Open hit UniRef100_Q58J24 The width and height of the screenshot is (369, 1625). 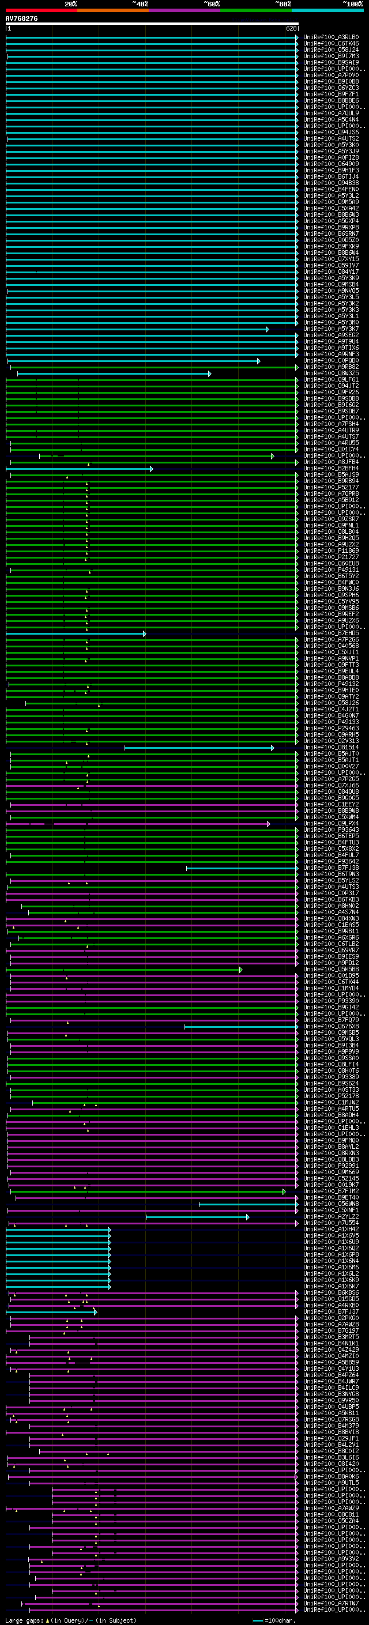[330, 50]
